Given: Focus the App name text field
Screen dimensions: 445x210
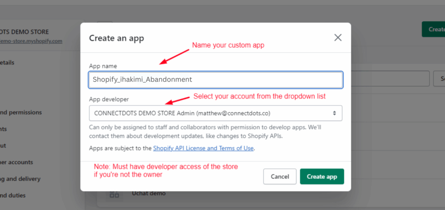Looking at the screenshot, I should coord(215,80).
